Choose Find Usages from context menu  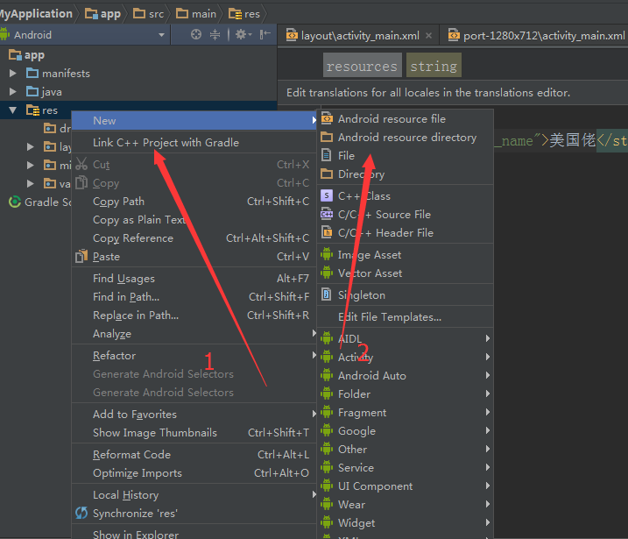pyautogui.click(x=123, y=278)
